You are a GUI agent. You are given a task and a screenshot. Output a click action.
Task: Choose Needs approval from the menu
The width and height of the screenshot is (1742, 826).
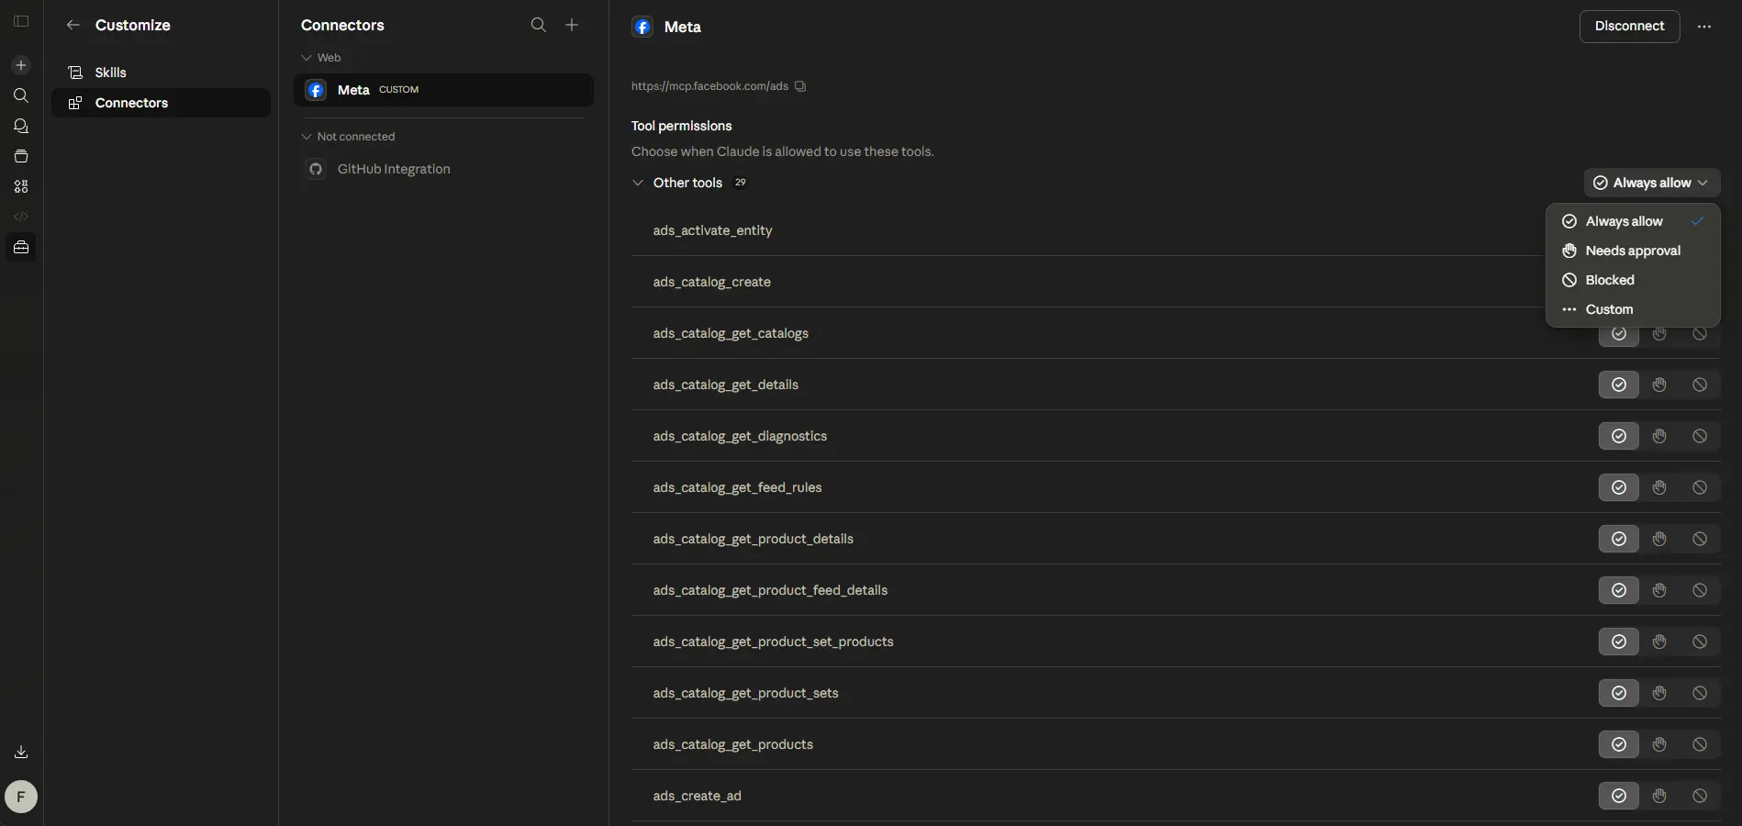(1633, 251)
